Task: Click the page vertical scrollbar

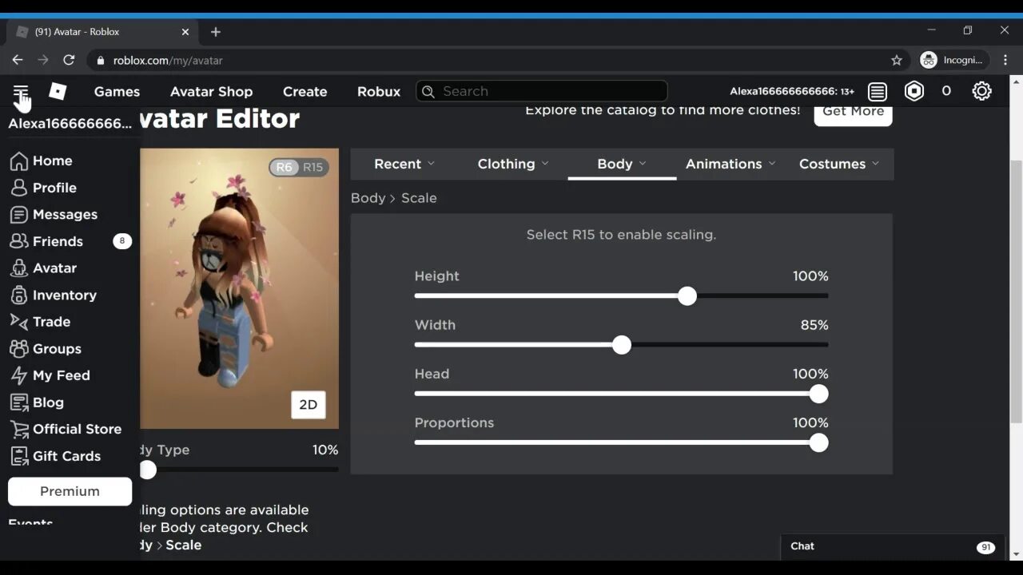Action: [1016, 291]
